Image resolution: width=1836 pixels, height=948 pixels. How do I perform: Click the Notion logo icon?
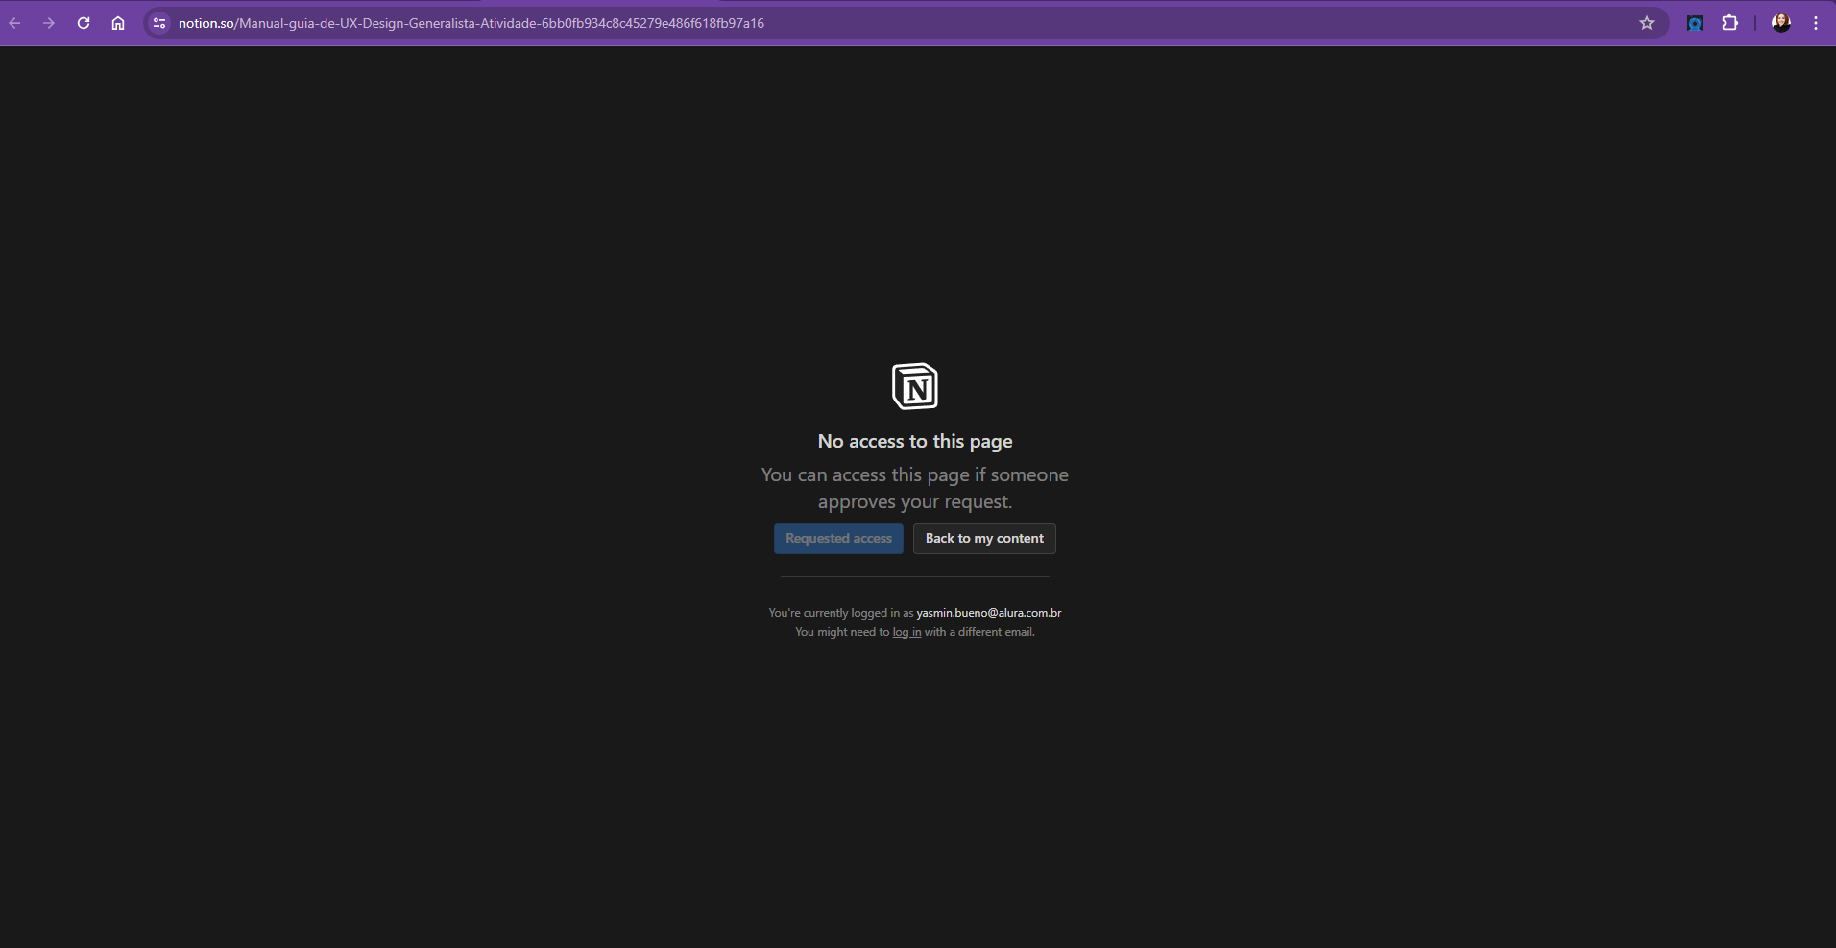[915, 386]
